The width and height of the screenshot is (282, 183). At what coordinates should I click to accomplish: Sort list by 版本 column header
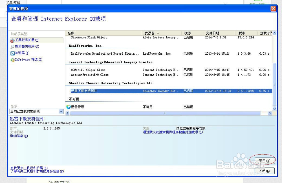click(x=246, y=33)
